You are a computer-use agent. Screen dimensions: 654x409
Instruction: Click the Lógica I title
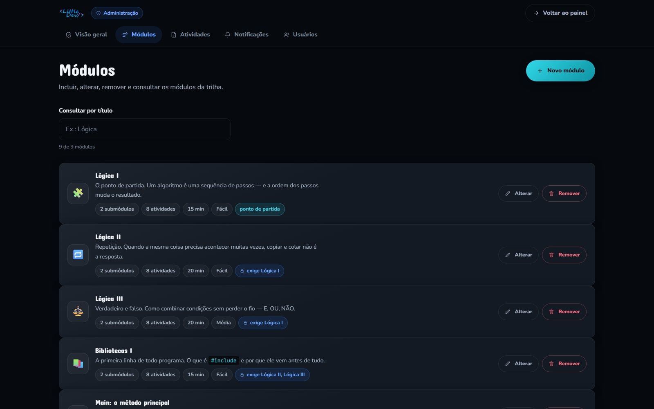pyautogui.click(x=107, y=175)
